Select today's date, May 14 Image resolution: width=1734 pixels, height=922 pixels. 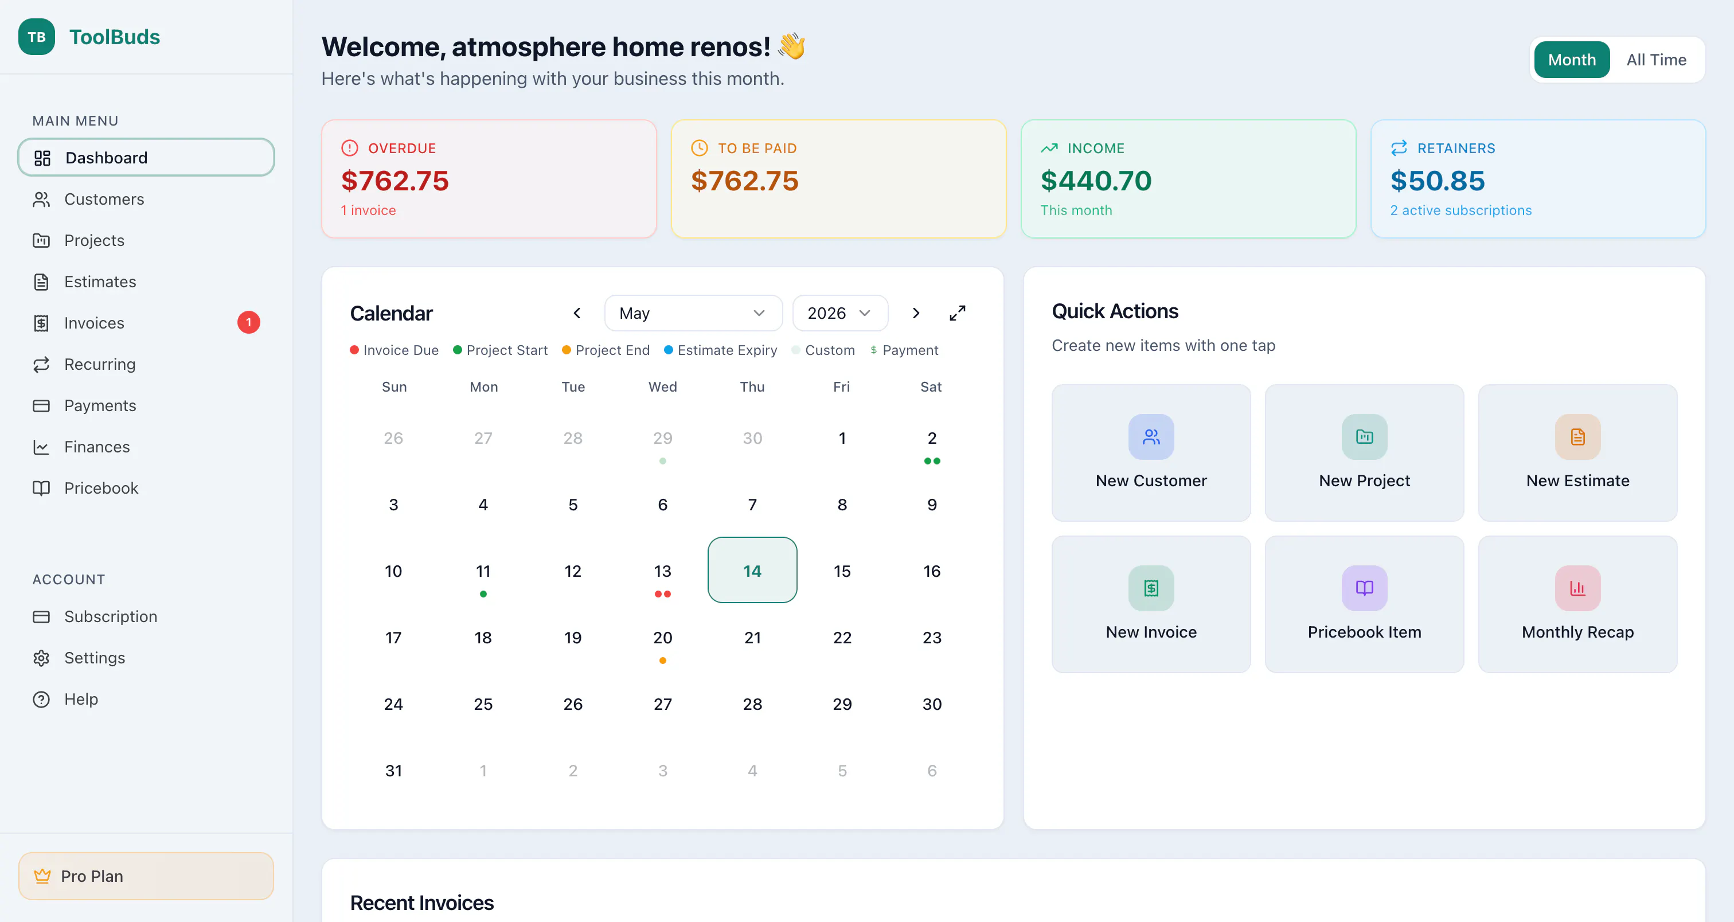coord(752,570)
